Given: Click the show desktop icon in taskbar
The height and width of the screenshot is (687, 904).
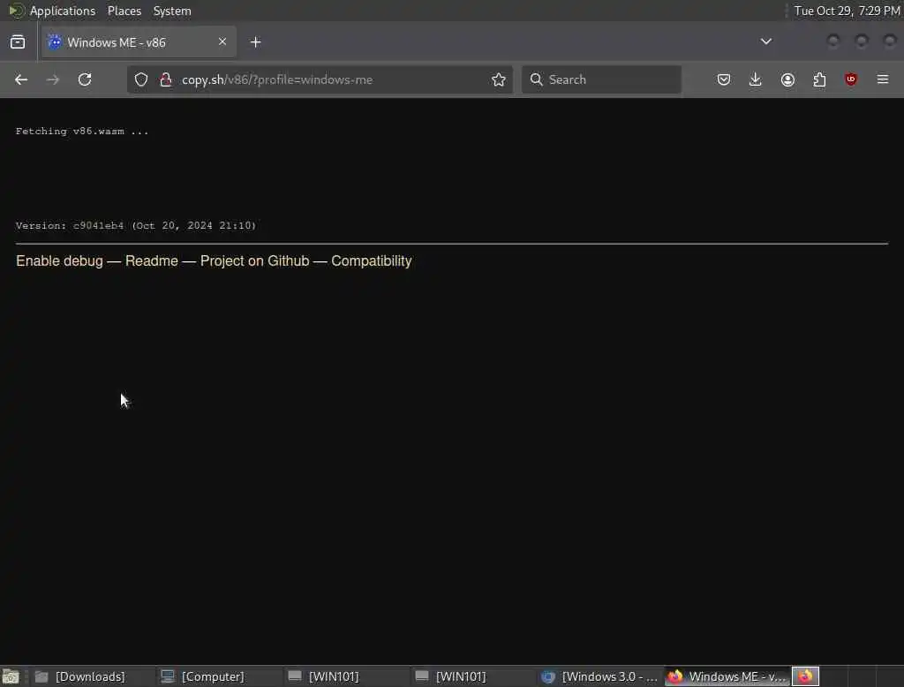Looking at the screenshot, I should 11,676.
